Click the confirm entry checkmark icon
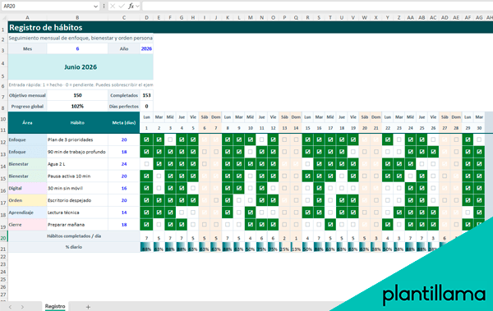The height and width of the screenshot is (311, 493). [x=122, y=6]
